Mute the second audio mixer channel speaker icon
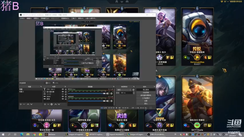Viewport: 244px width, 137px height. (x=108, y=101)
